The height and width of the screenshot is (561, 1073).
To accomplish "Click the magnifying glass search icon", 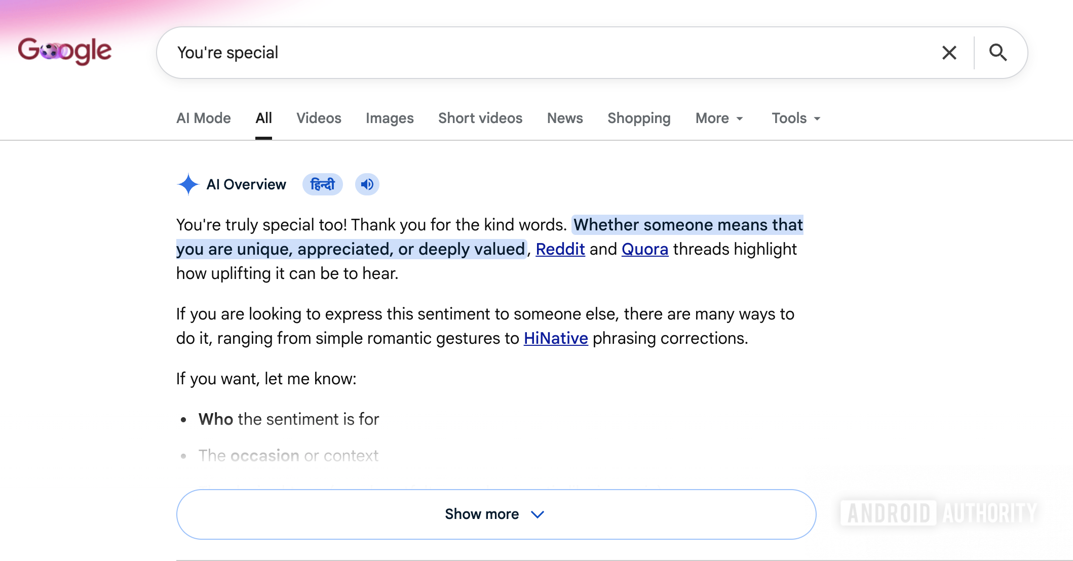I will pyautogui.click(x=998, y=52).
